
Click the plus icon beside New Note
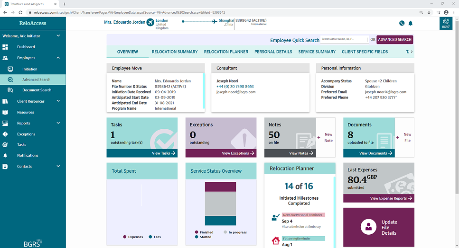pos(319,137)
